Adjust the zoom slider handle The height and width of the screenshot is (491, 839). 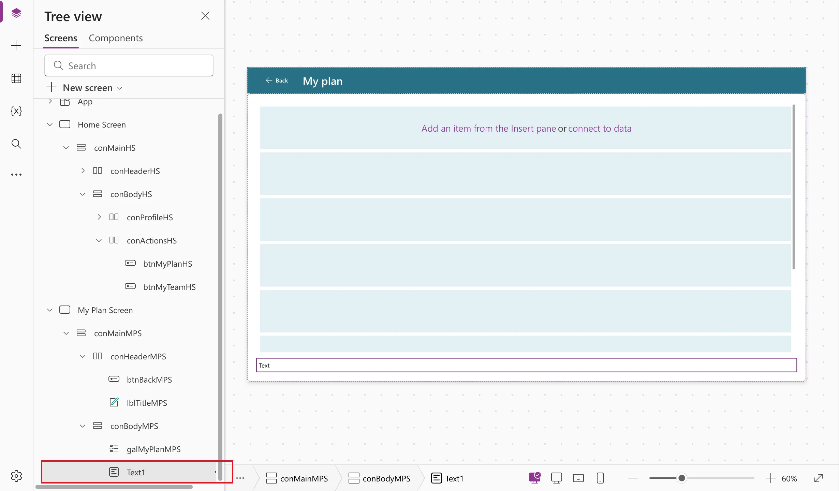click(x=681, y=478)
